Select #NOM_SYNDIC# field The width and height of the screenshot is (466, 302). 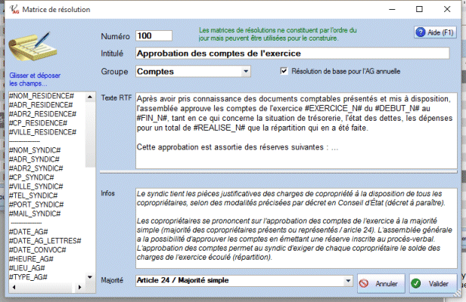coord(35,150)
